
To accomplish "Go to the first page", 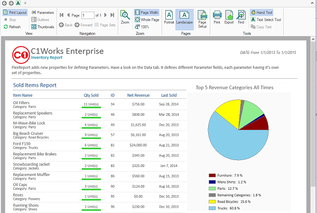I will click(x=61, y=15).
